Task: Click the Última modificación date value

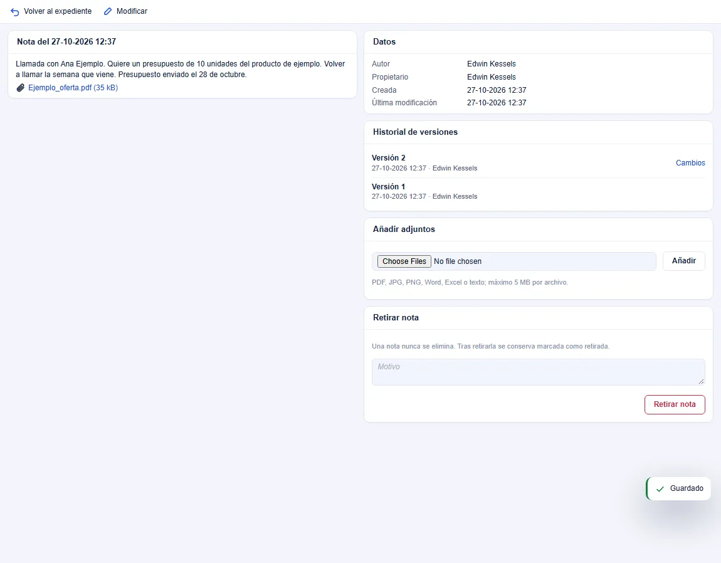Action: (497, 103)
